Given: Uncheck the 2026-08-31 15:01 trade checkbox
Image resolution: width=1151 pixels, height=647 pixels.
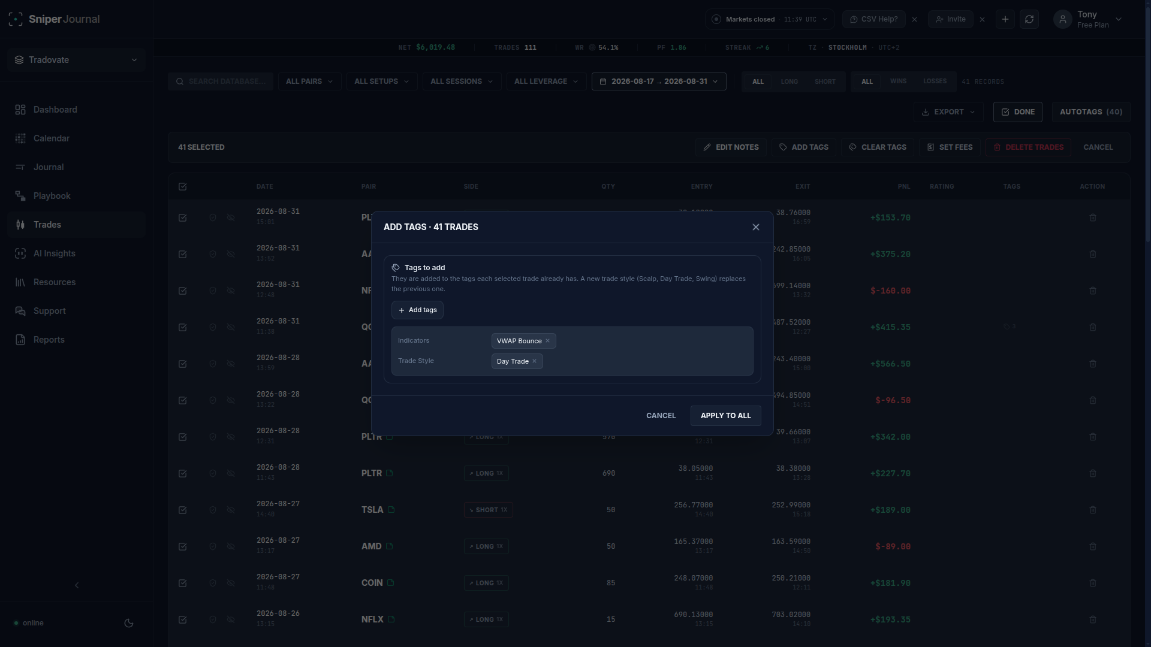Looking at the screenshot, I should (x=183, y=217).
